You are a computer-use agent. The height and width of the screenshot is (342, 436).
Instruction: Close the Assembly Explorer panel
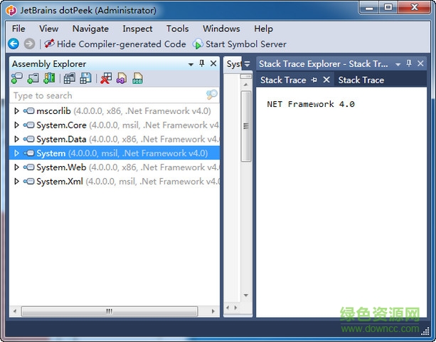(213, 63)
